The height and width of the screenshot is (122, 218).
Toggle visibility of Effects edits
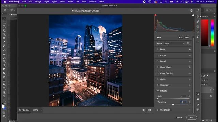click(x=189, y=91)
